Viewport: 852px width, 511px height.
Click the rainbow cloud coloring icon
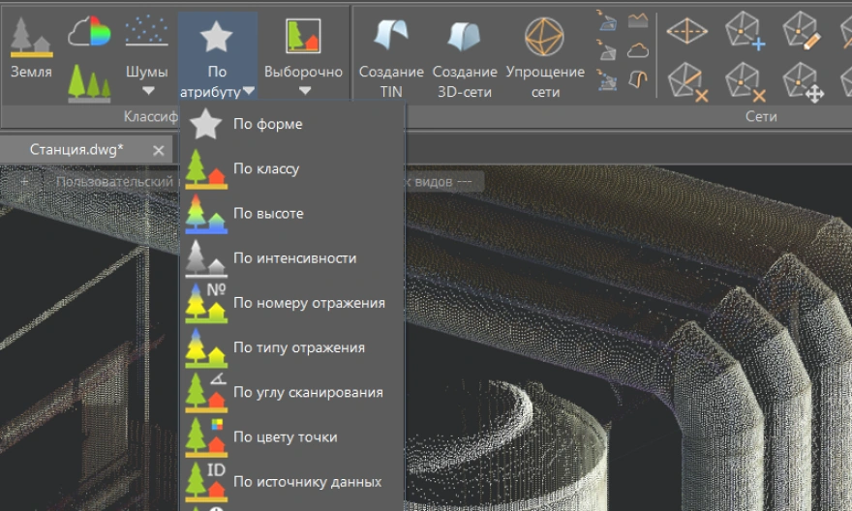tap(89, 34)
